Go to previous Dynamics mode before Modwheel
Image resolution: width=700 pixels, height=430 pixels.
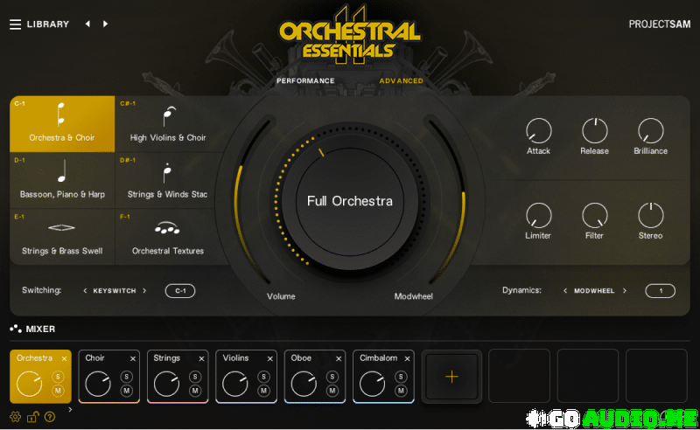coord(565,291)
